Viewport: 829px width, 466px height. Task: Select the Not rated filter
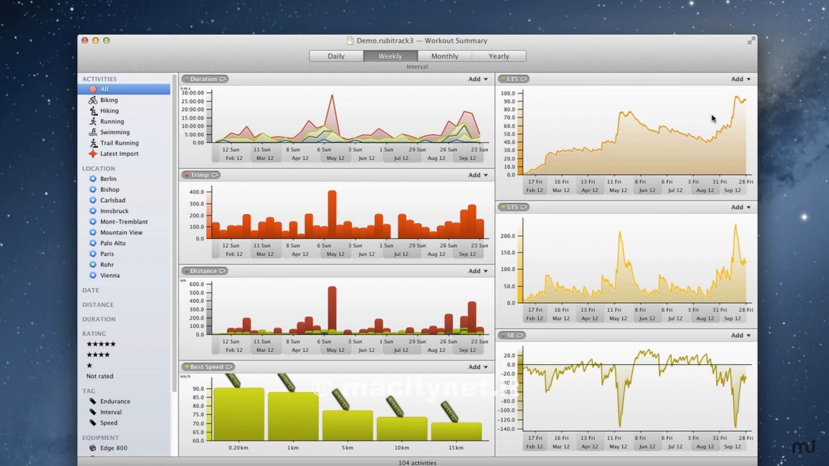[100, 376]
